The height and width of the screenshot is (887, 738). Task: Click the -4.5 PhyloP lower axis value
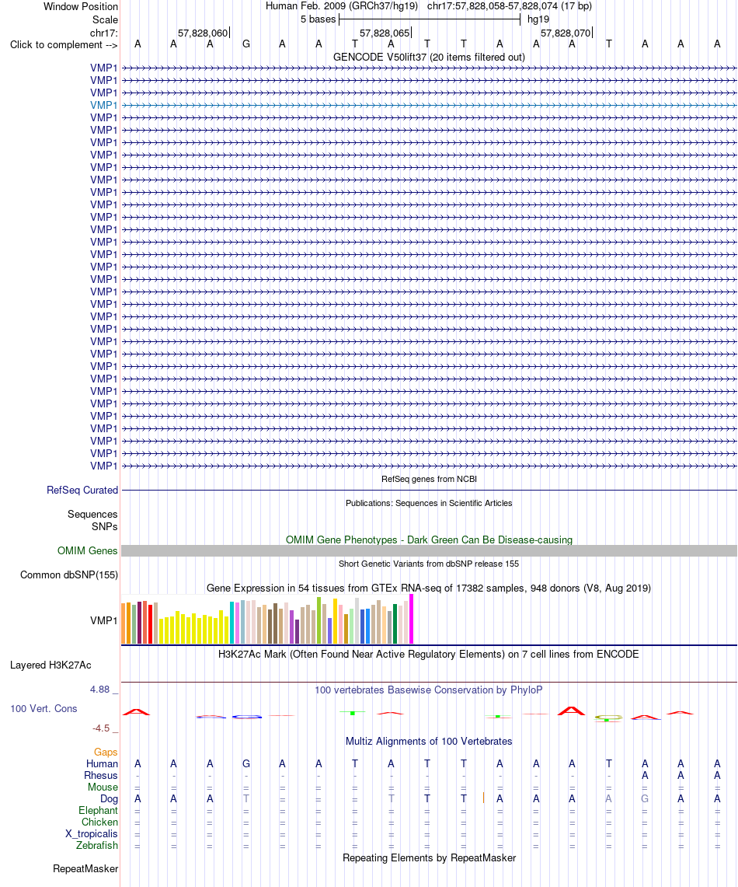click(101, 728)
